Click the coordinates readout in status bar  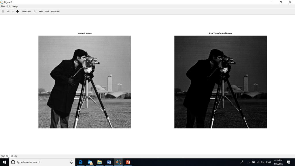pos(9,156)
